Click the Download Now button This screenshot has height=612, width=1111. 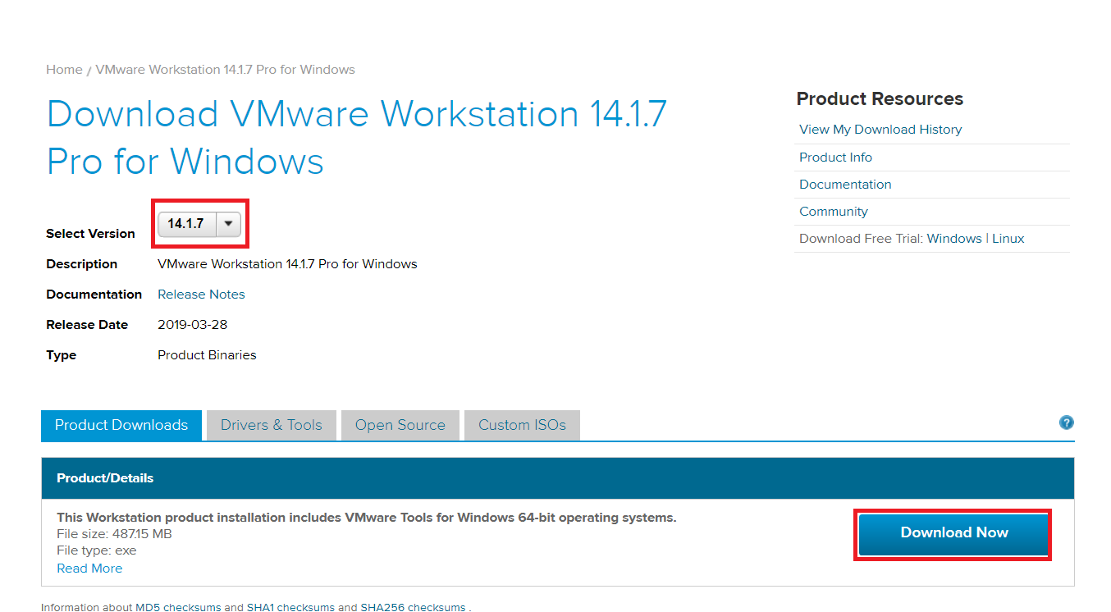point(953,533)
